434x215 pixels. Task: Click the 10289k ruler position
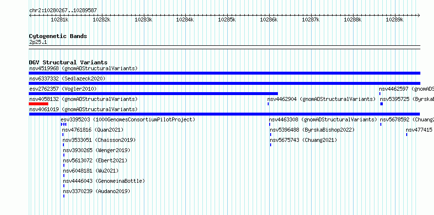pos(395,20)
